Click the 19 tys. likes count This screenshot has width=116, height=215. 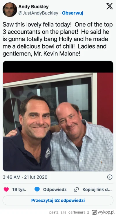coord(19,189)
